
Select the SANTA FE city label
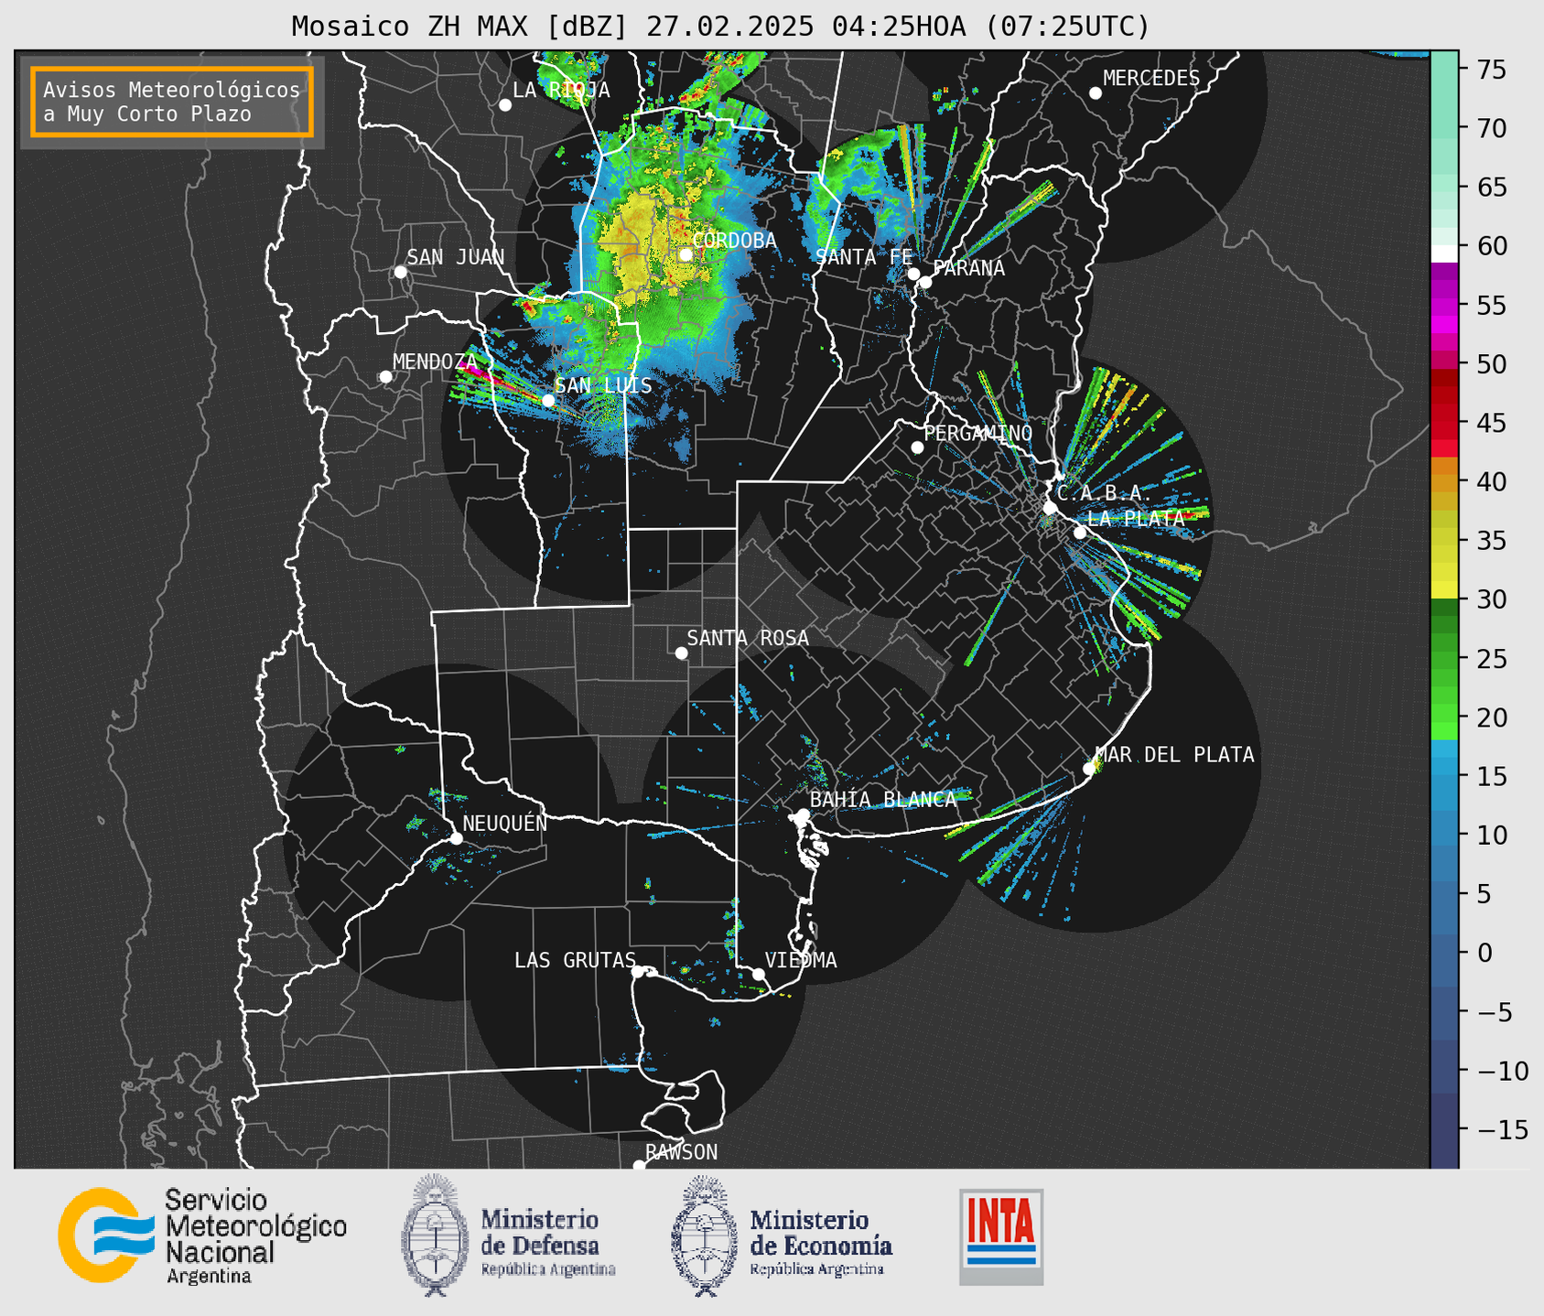(864, 257)
